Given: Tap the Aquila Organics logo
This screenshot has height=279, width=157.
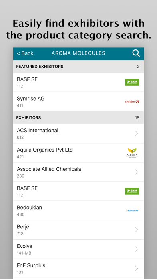Looking at the screenshot, I should tap(132, 153).
